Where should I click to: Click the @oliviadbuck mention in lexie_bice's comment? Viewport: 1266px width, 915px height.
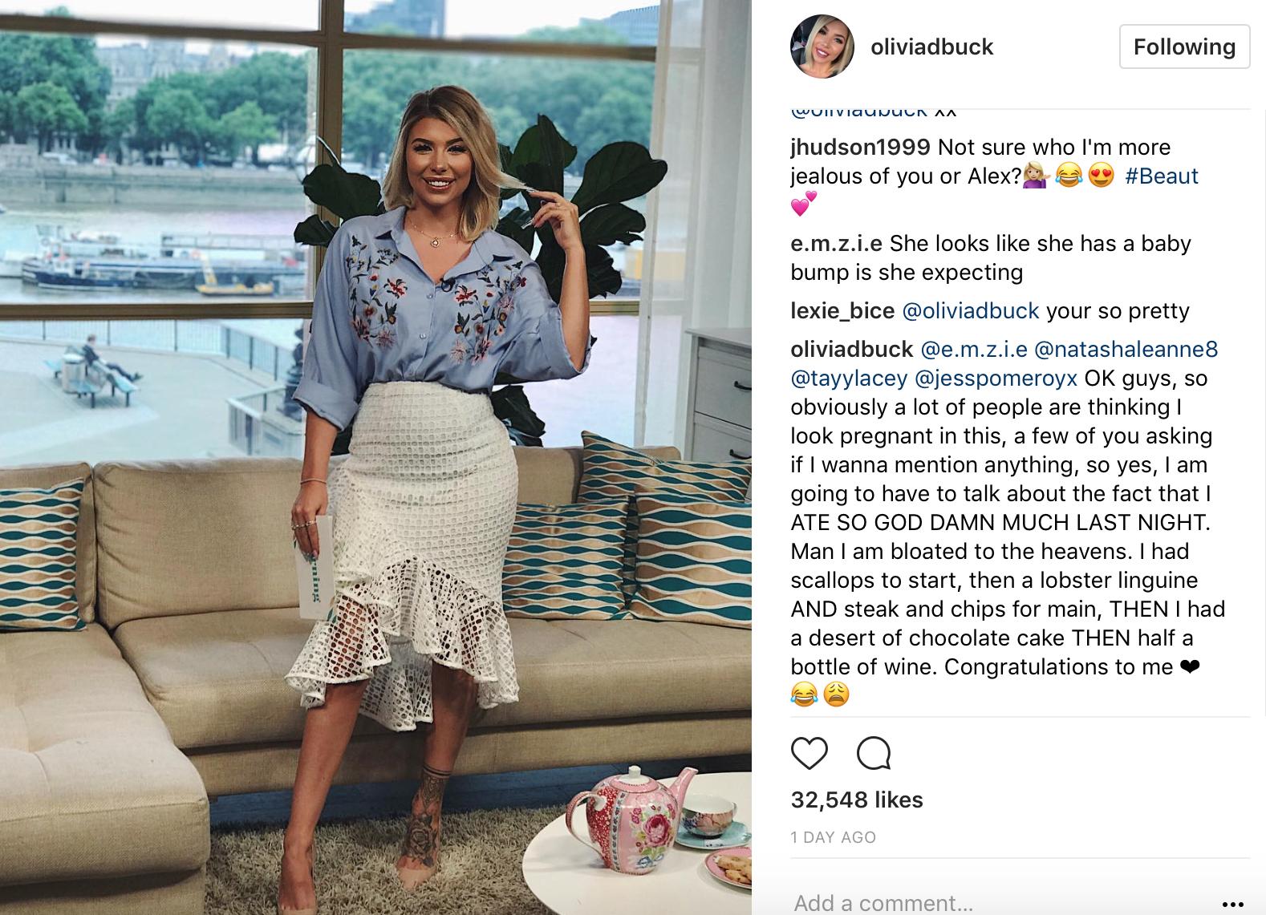971,311
